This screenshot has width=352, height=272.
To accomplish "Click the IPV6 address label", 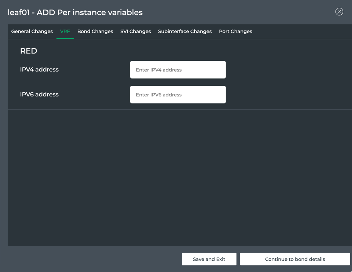I will click(x=39, y=95).
